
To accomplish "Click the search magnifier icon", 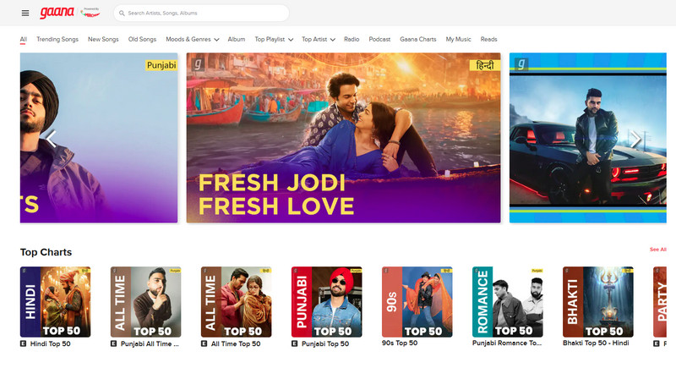I will coord(122,14).
